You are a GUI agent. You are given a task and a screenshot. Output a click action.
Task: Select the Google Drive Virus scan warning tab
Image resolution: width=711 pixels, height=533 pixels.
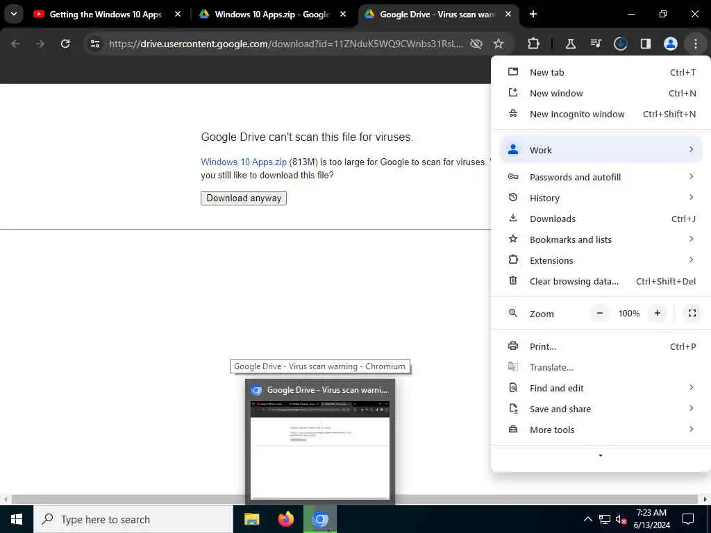[x=437, y=15]
